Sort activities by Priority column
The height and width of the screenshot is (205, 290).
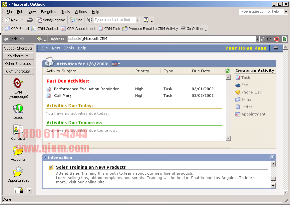point(142,71)
